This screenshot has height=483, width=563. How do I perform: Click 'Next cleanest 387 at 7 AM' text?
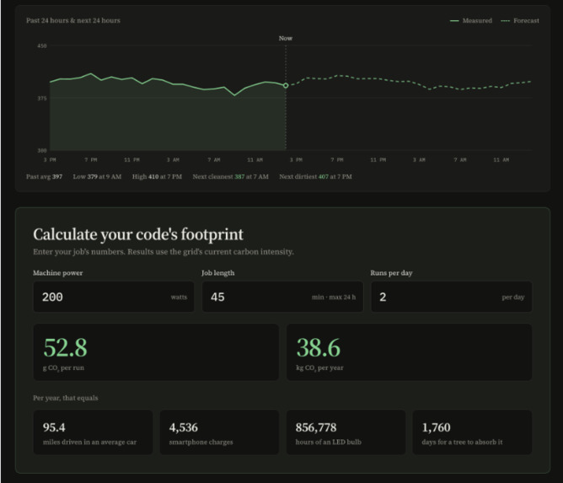(x=231, y=177)
